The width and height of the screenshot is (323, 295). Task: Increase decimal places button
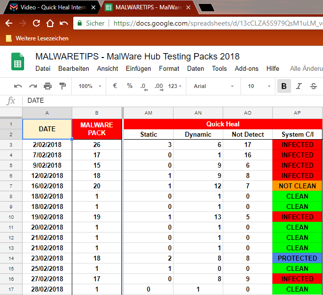coord(158,87)
